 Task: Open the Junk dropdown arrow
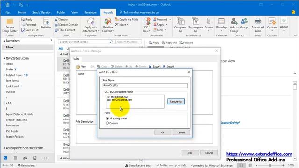[165, 30]
